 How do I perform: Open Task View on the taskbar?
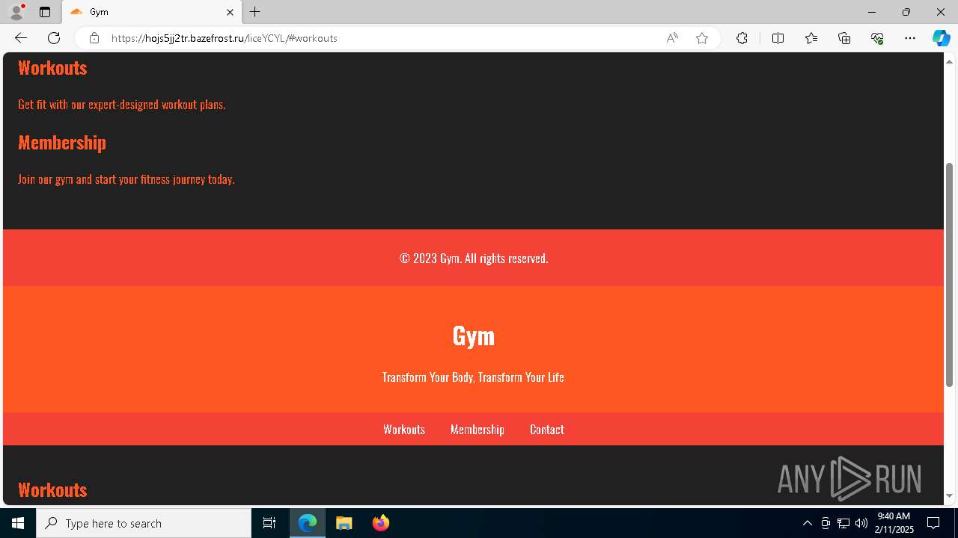pyautogui.click(x=269, y=523)
